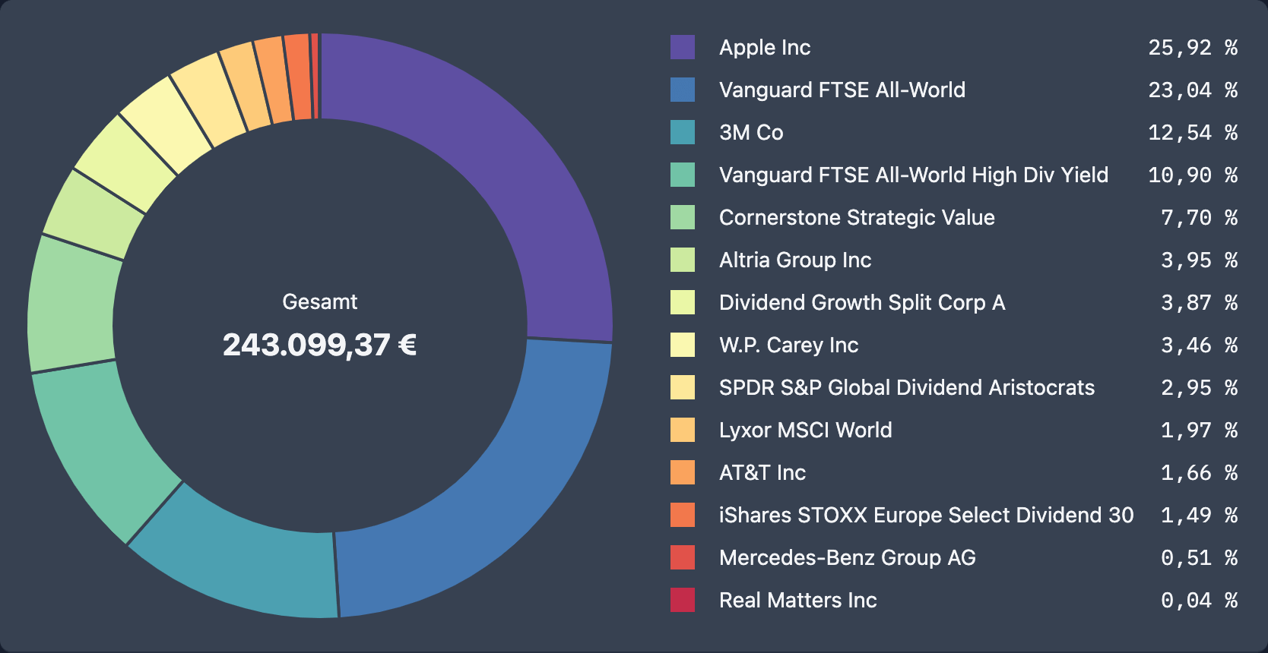
Task: Click the Cornerstone Strategic Value green swatch
Action: (682, 217)
